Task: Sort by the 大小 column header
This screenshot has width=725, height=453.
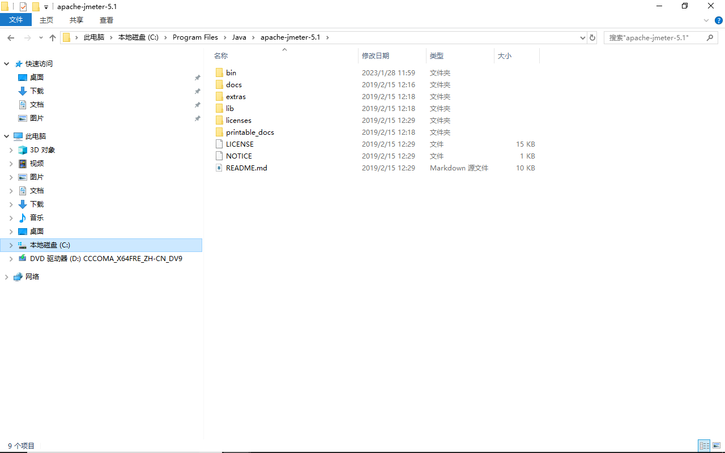Action: (x=504, y=55)
